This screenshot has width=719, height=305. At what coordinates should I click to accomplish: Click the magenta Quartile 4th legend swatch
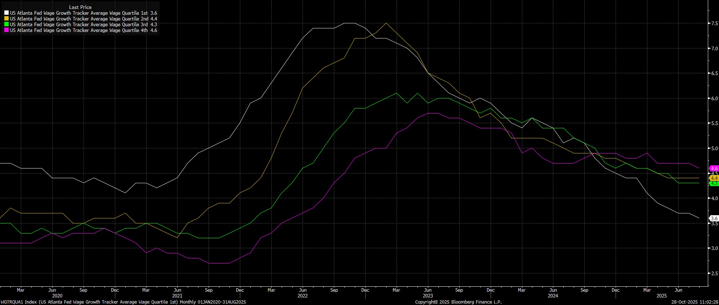pos(6,31)
